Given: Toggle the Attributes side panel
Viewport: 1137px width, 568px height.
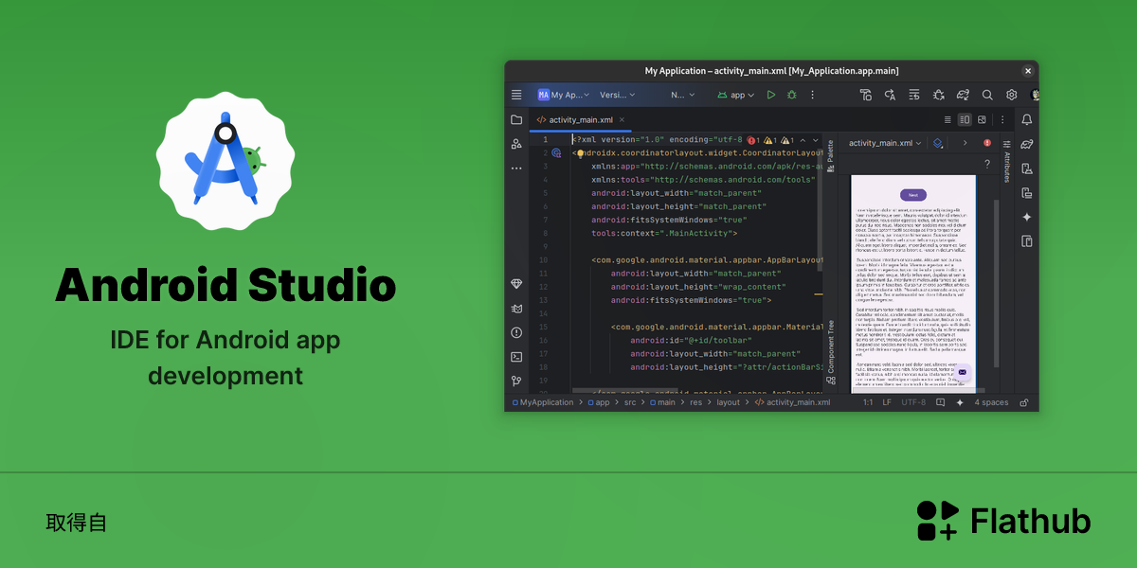Looking at the screenshot, I should tap(1006, 160).
